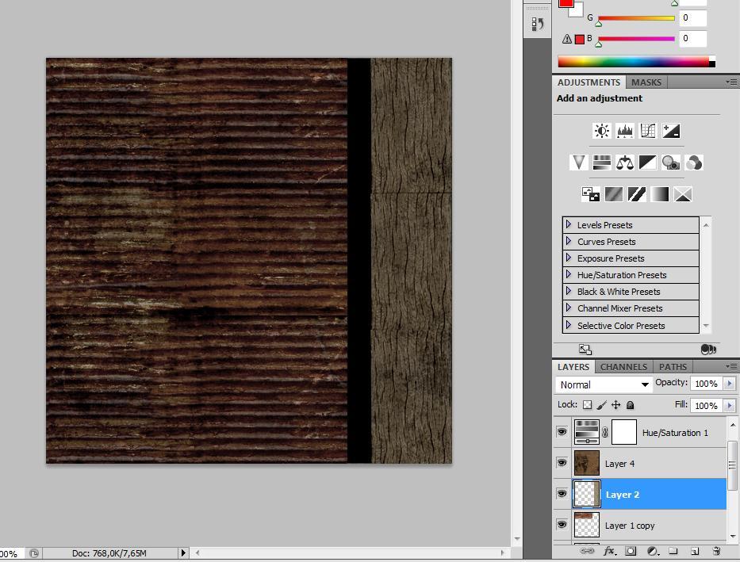Viewport: 740px width, 562px height.
Task: Open the History panel icon in dock
Action: [x=538, y=24]
